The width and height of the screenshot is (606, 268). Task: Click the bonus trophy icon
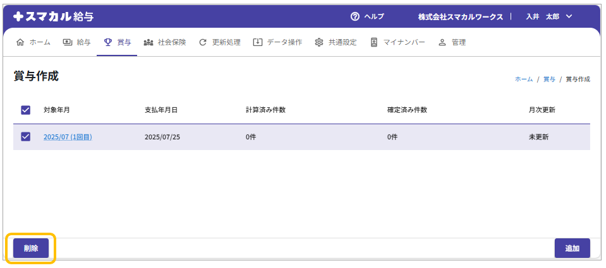click(x=108, y=42)
